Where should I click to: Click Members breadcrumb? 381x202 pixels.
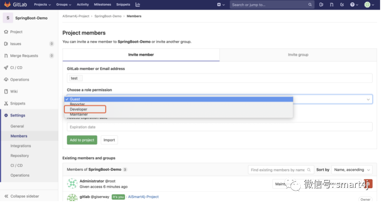coord(134,16)
